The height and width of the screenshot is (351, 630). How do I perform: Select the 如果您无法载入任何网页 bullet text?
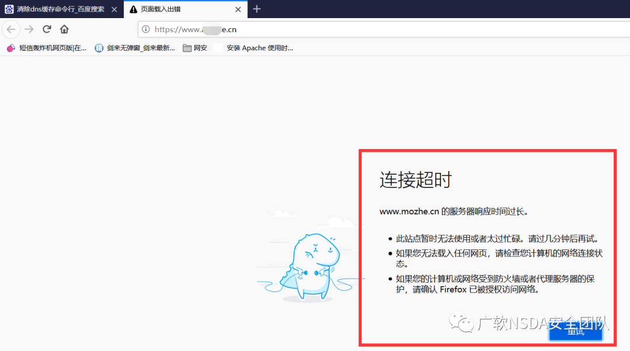click(499, 258)
